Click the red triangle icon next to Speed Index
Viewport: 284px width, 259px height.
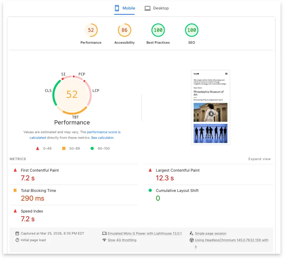14,211
